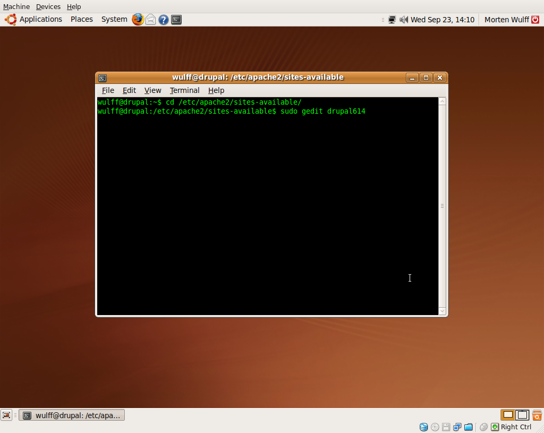Open the VirtualBox Devices menu
Screen dimensions: 544x433
pos(48,6)
